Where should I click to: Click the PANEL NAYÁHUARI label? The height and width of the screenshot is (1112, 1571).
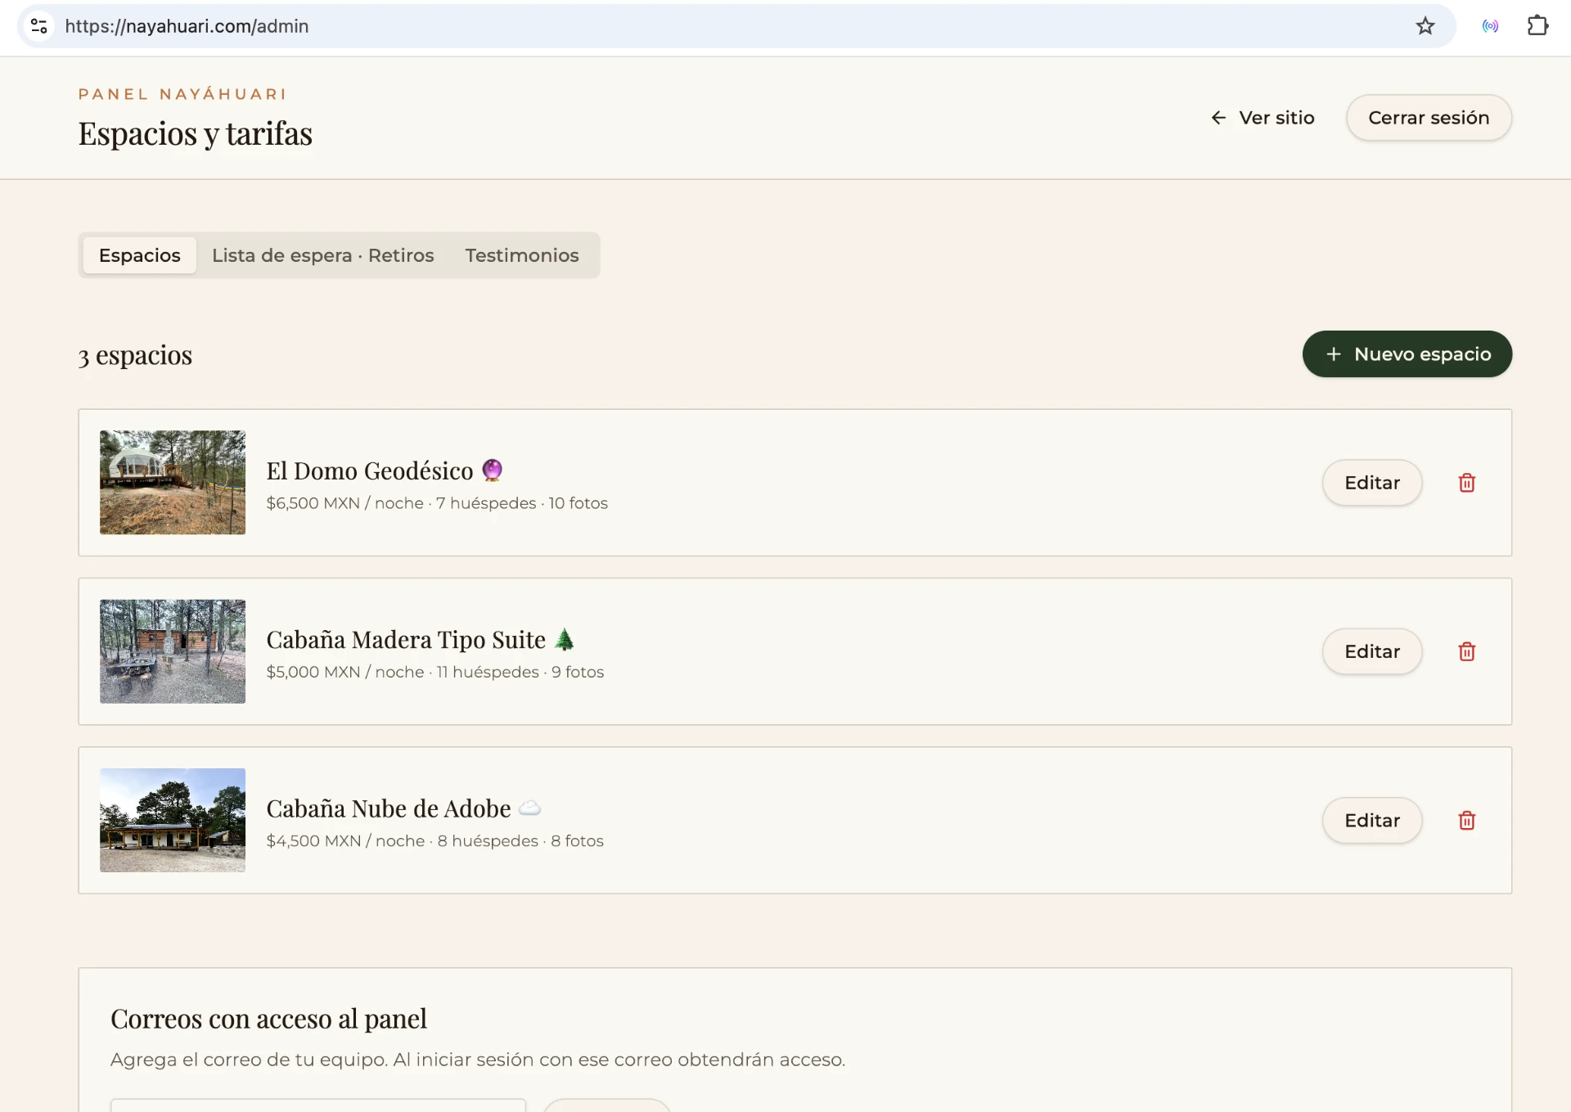182,94
